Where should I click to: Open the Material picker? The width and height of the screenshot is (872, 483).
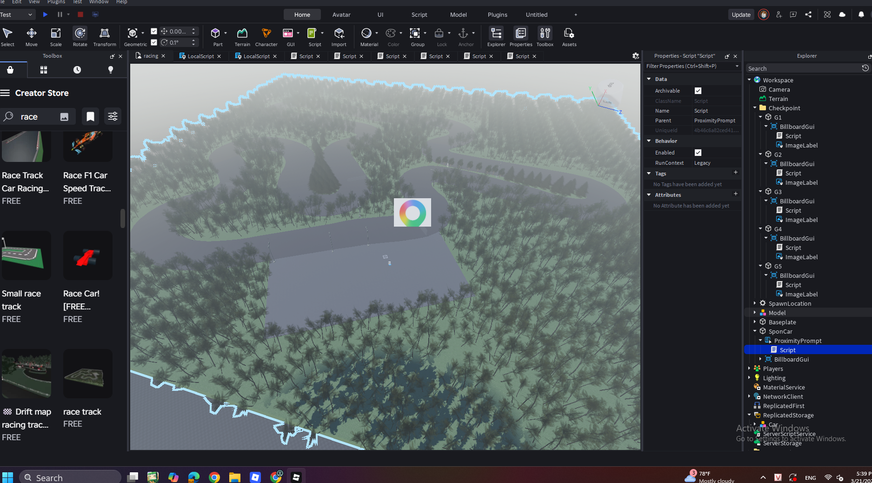(x=367, y=37)
